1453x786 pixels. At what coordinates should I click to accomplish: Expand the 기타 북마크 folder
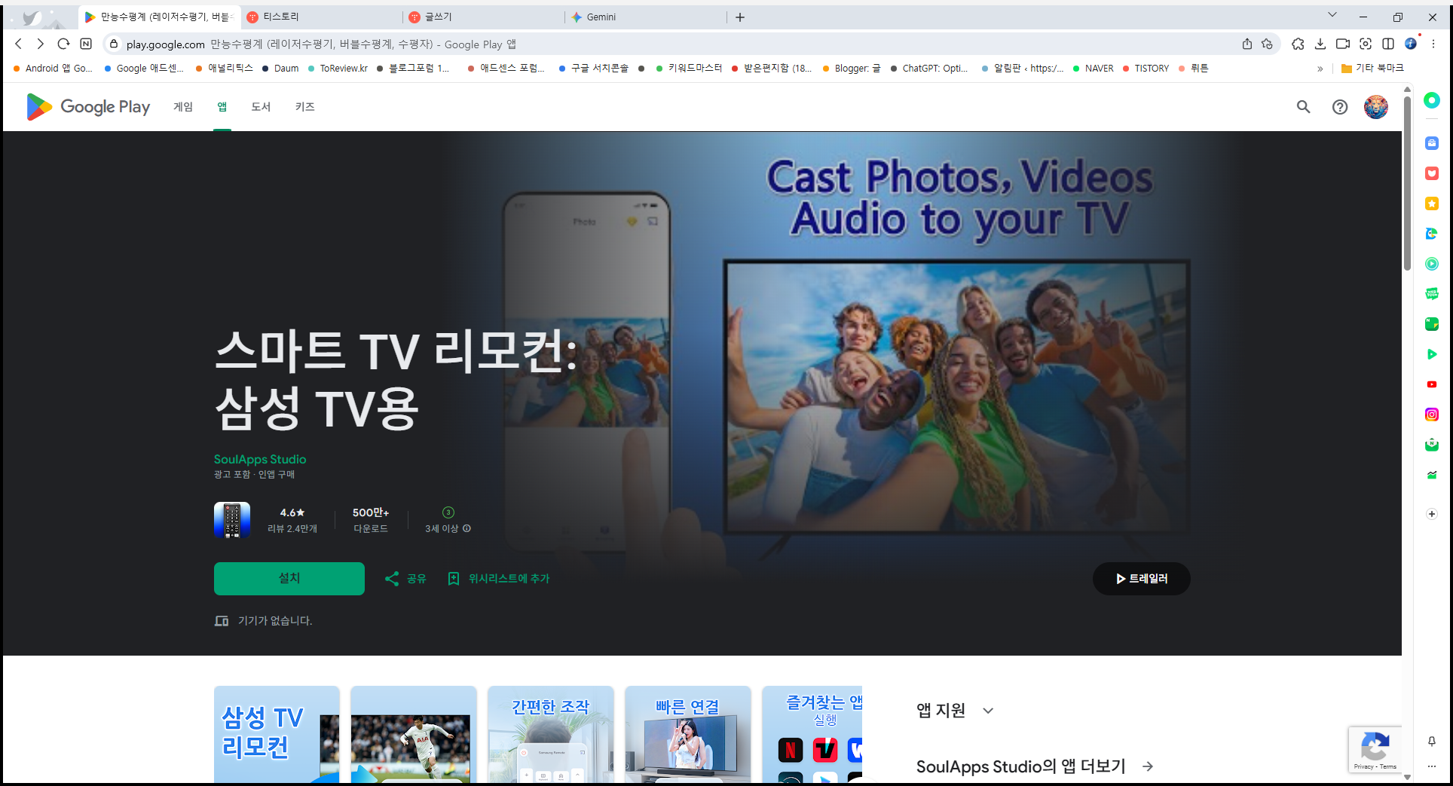[1373, 68]
